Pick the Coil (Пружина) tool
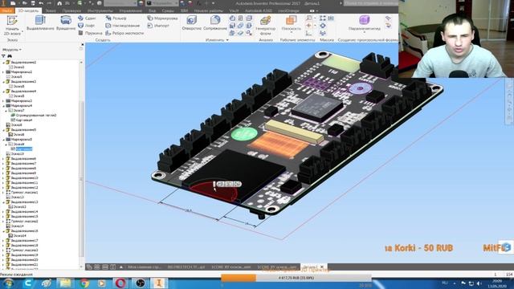The height and width of the screenshot is (289, 514). (x=90, y=33)
